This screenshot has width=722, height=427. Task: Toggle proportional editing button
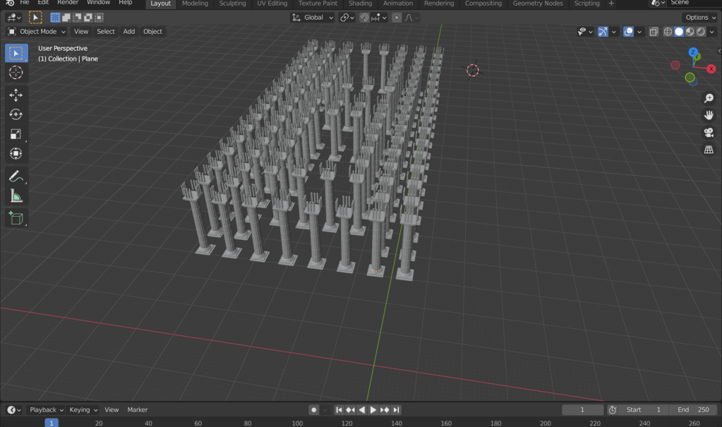coord(397,18)
